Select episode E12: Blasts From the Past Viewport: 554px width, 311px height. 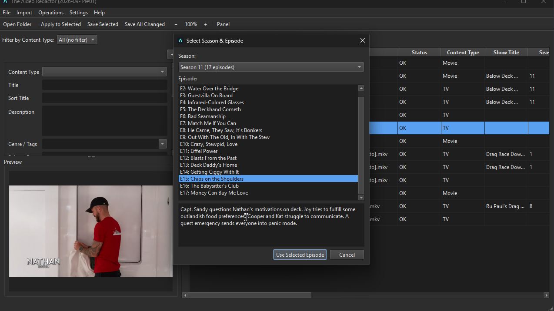tap(268, 158)
